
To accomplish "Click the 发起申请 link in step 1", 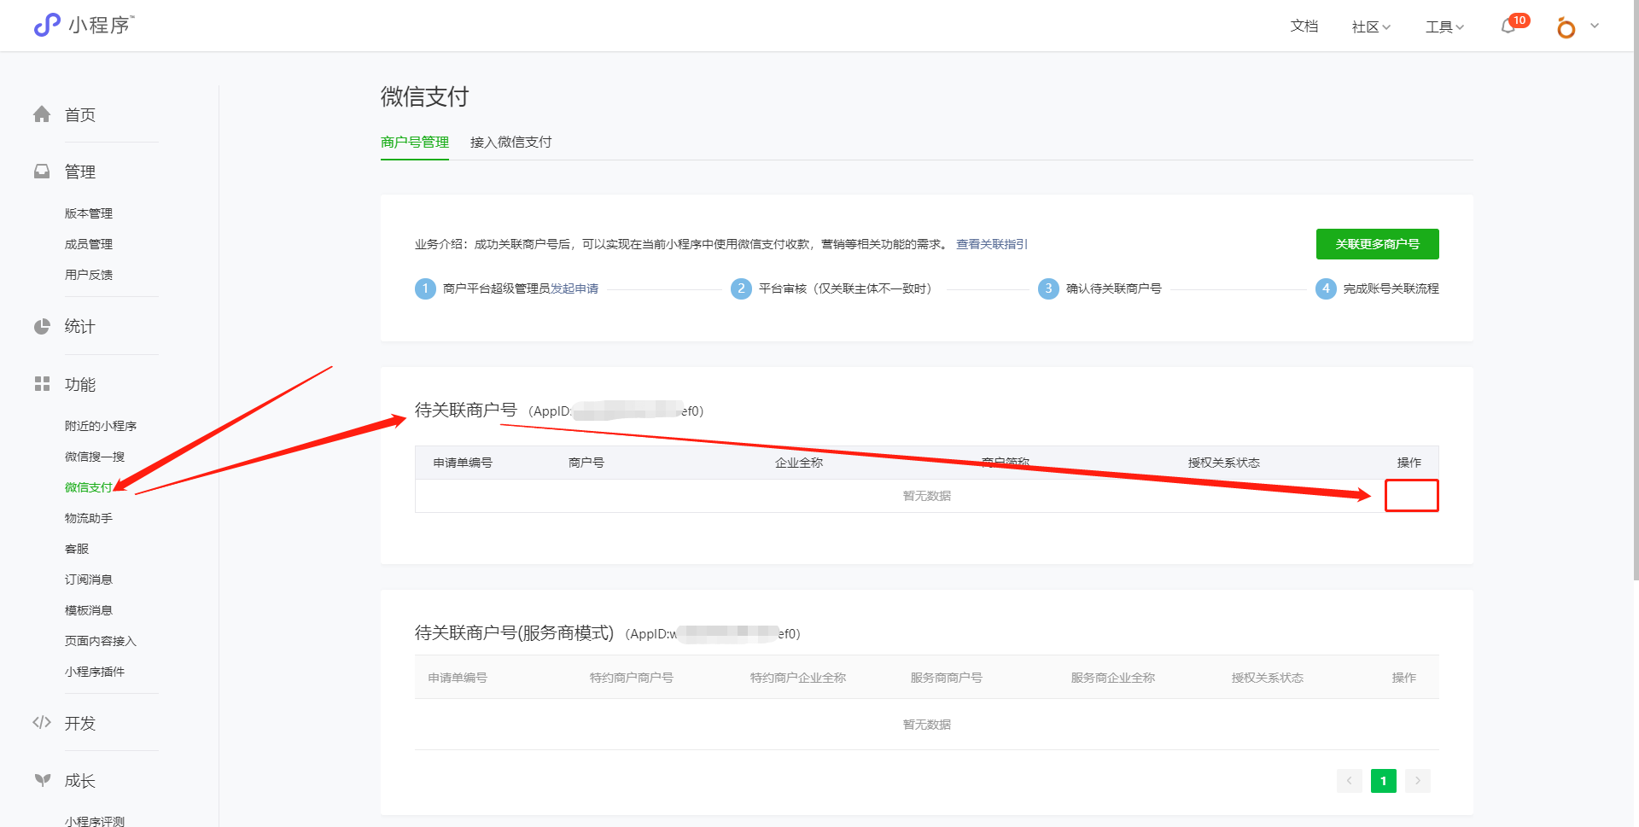I will pyautogui.click(x=575, y=288).
